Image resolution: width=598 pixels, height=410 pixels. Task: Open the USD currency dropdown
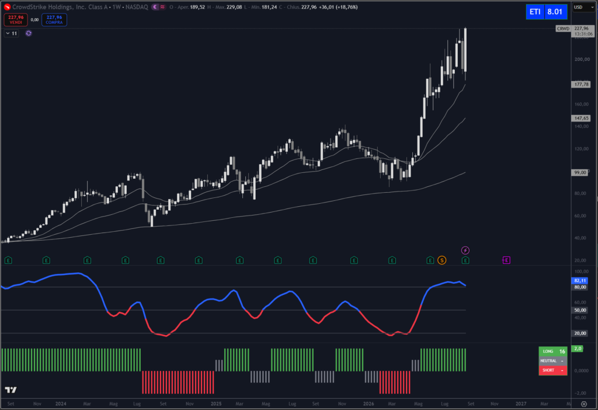583,7
